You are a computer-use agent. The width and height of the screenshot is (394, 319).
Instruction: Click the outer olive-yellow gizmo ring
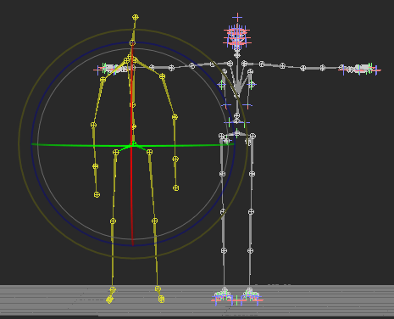coord(19,143)
